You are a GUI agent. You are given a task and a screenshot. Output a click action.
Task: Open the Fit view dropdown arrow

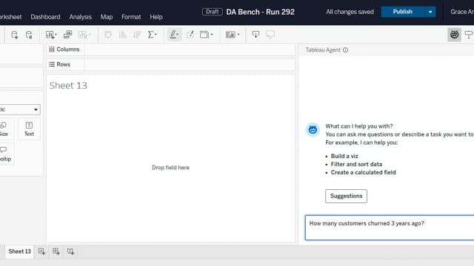point(212,35)
